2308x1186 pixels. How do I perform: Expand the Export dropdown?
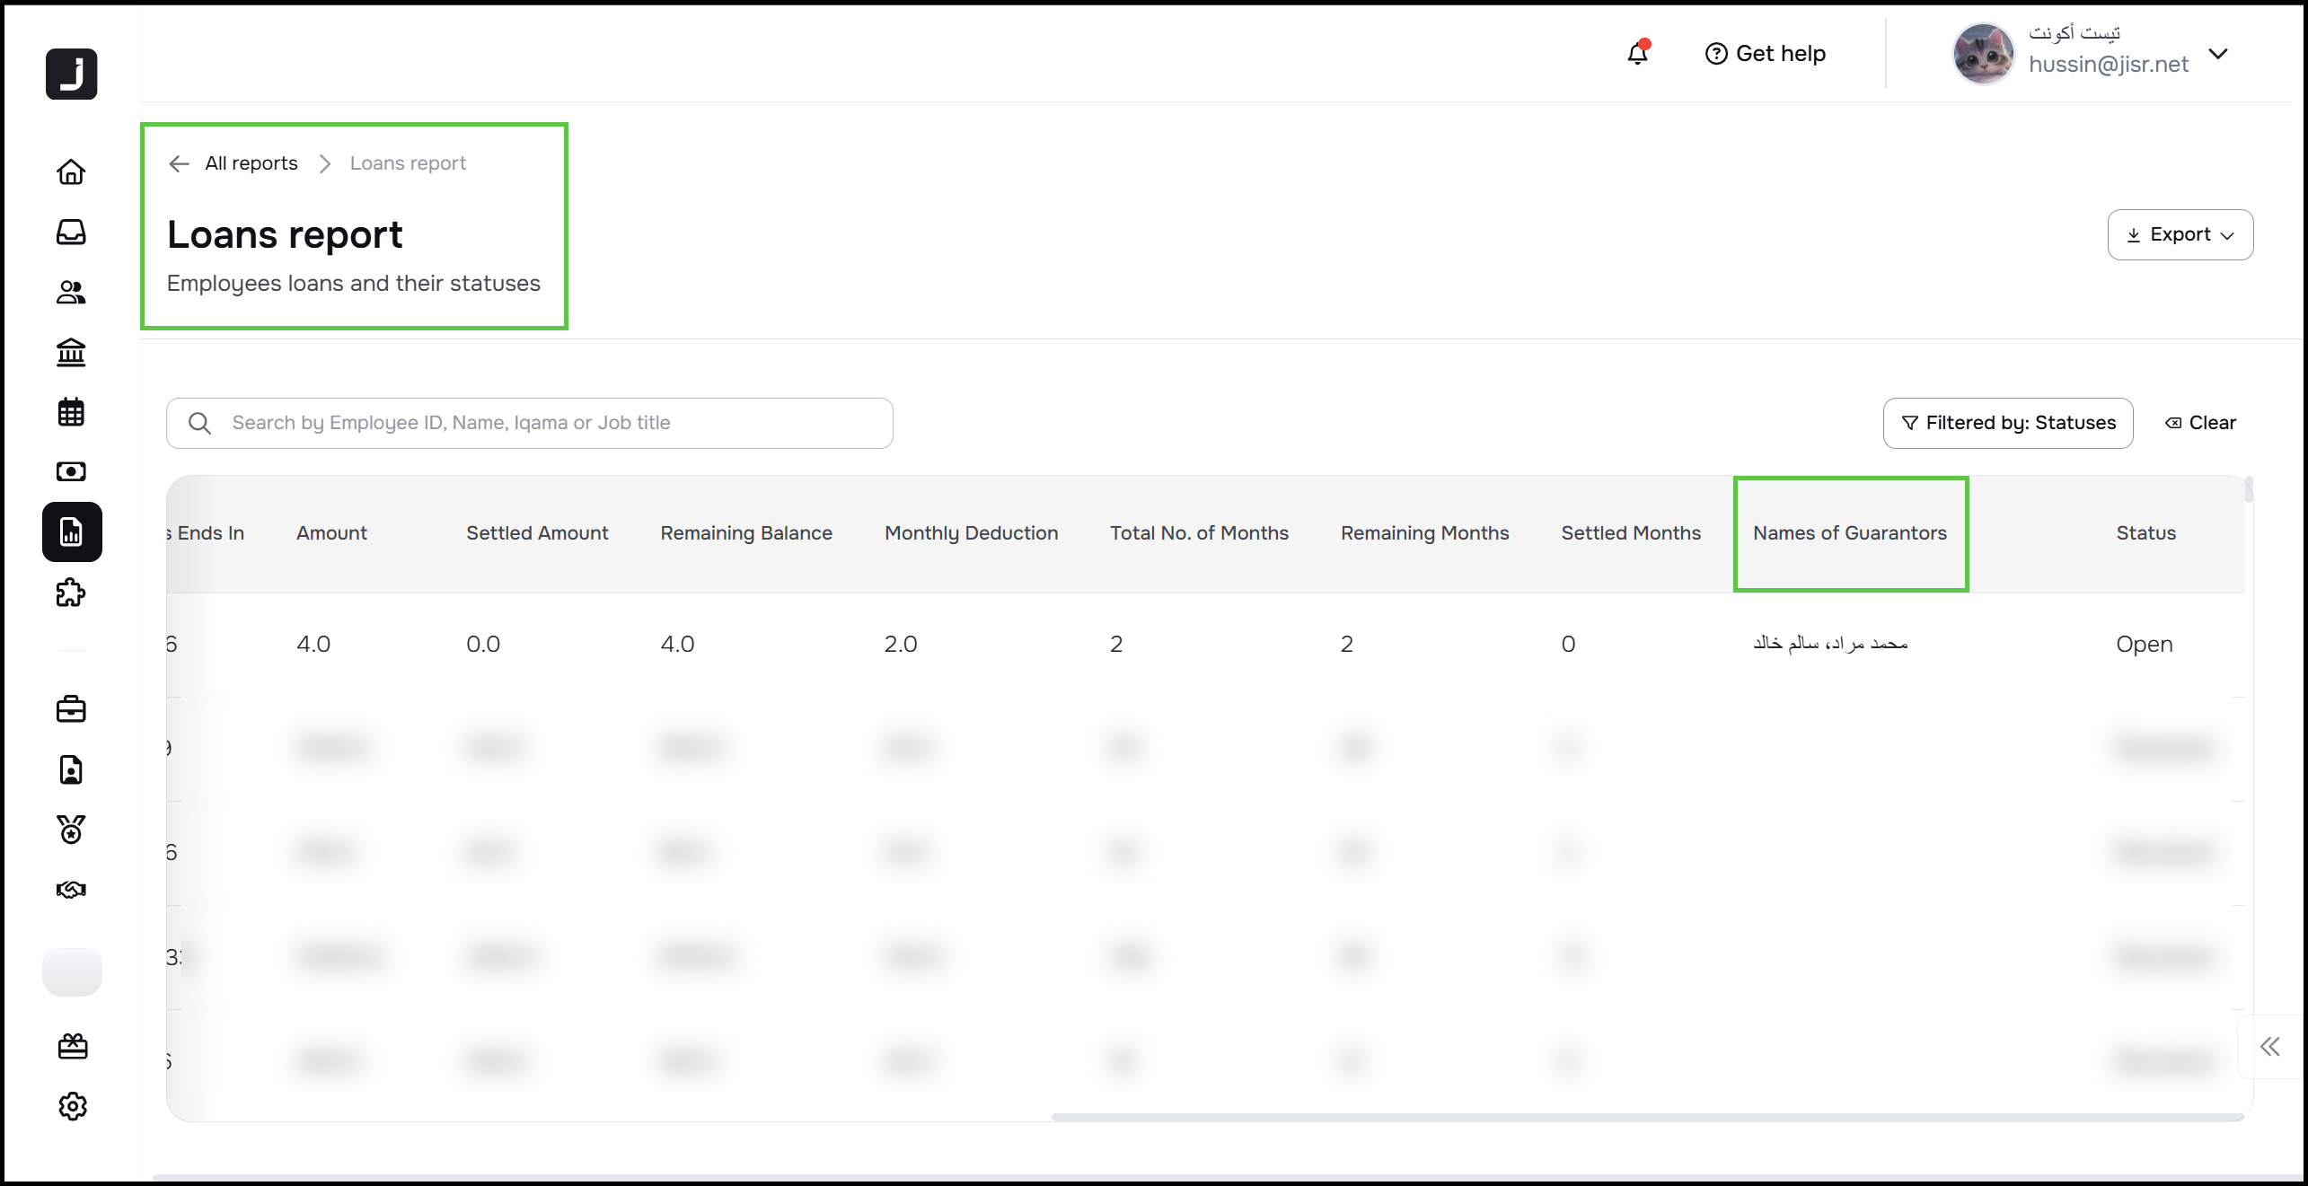tap(2180, 234)
